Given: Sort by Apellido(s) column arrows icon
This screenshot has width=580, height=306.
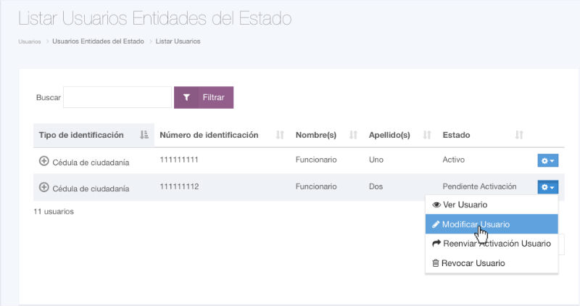Looking at the screenshot, I should click(427, 135).
